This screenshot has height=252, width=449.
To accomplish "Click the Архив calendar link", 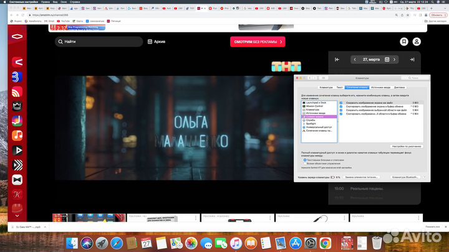I will point(157,42).
